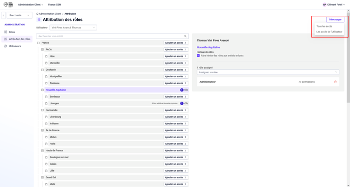Click the Télécharger button
The height and width of the screenshot is (187, 350).
[335, 20]
